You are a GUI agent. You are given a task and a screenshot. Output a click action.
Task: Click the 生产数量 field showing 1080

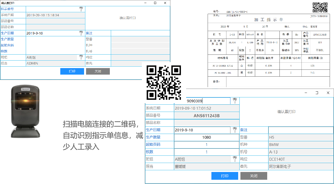point(206,137)
